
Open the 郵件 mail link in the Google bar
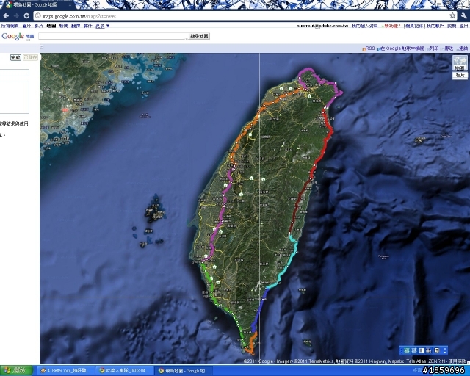[x=88, y=26]
